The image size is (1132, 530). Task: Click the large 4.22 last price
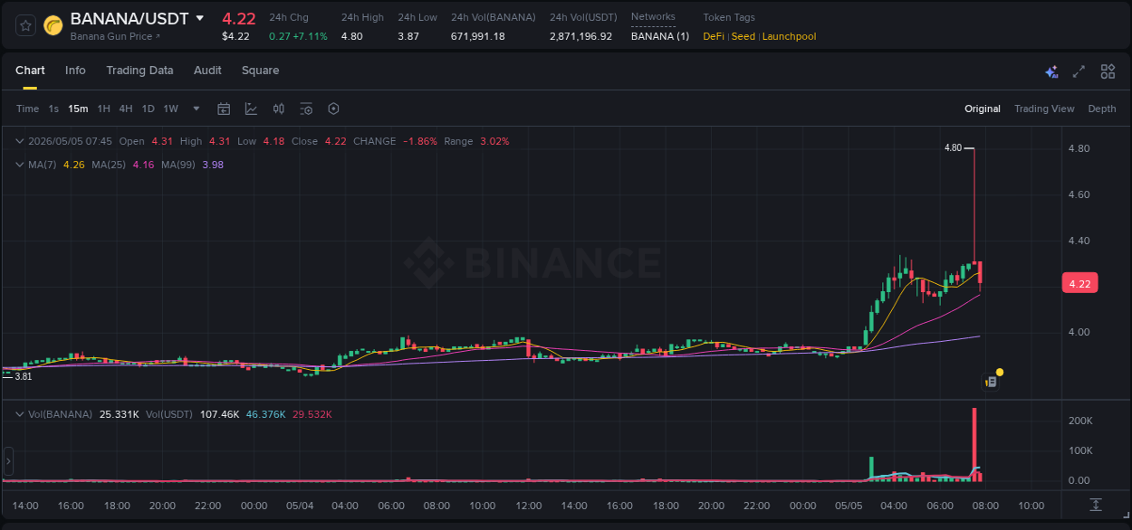[x=239, y=18]
